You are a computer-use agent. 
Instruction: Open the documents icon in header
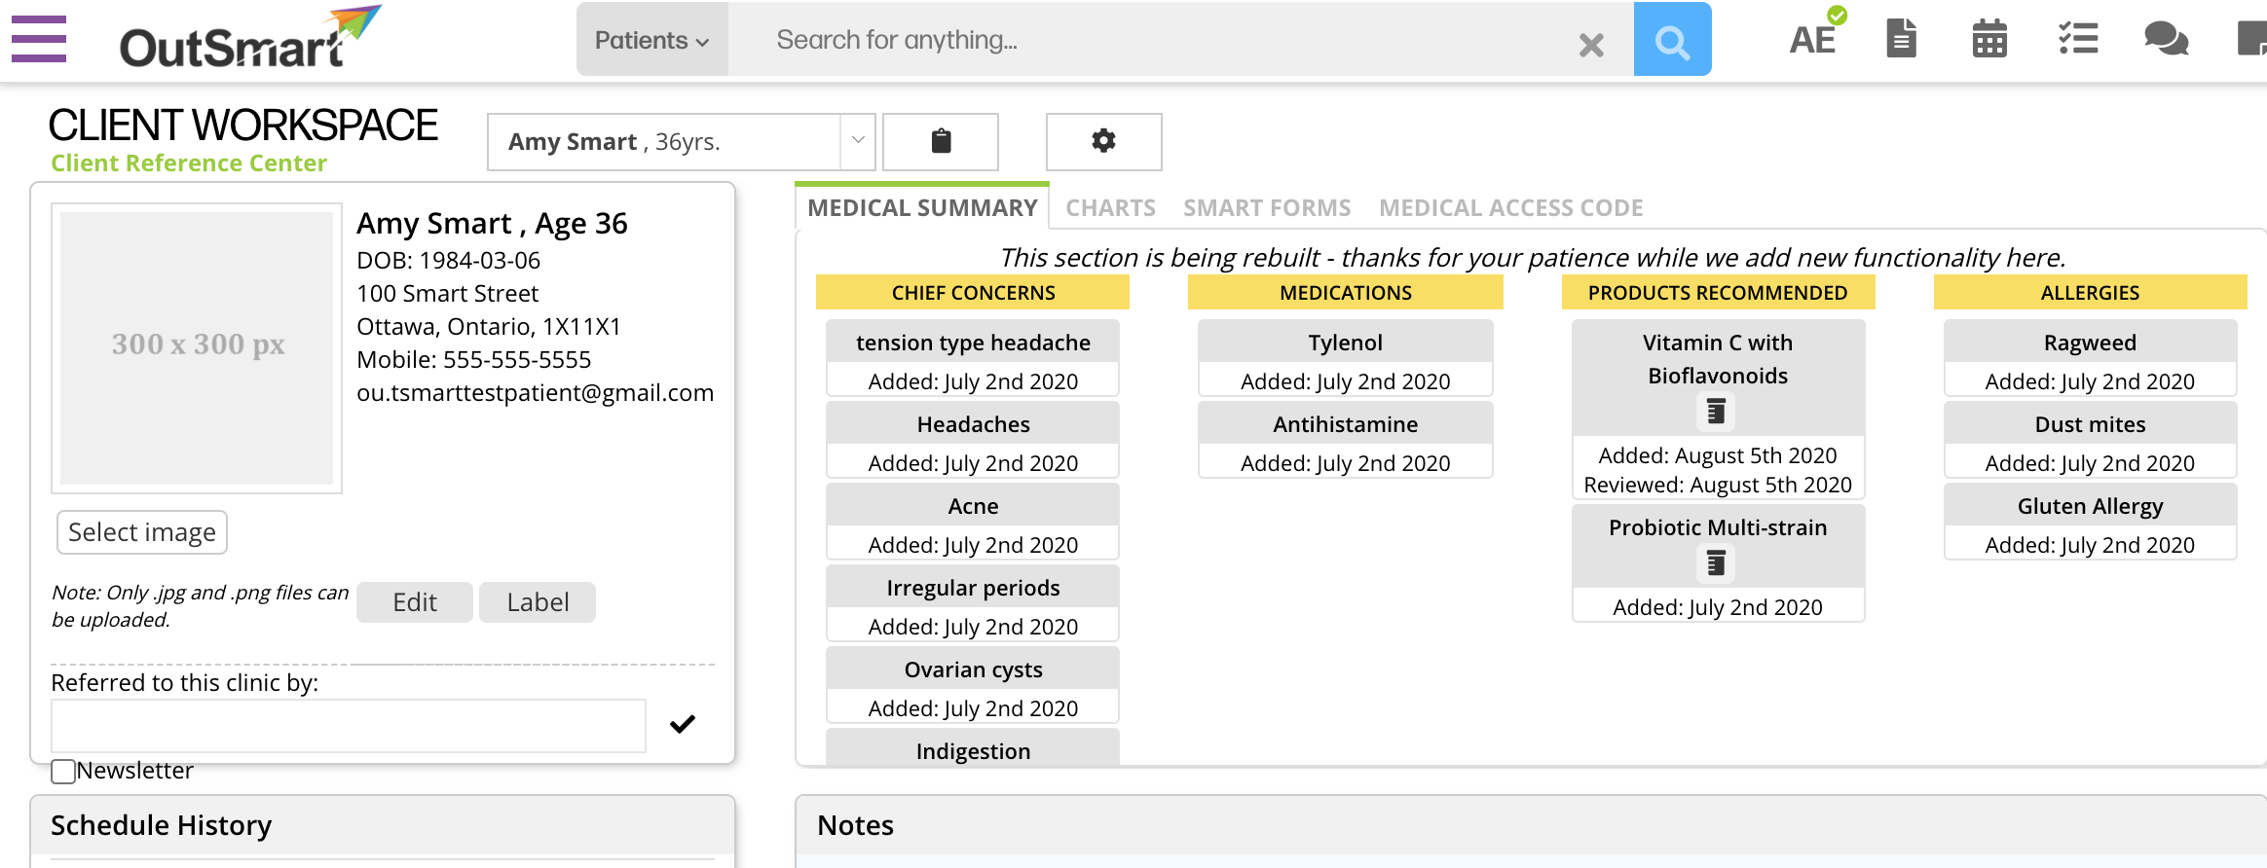1901,39
